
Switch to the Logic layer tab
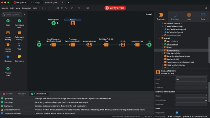[x=189, y=16]
